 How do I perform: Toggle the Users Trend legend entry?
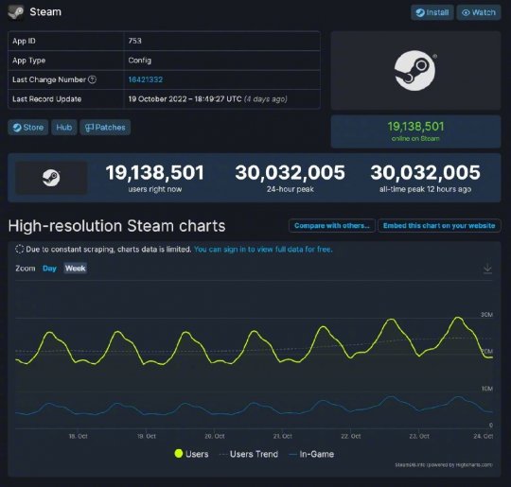pyautogui.click(x=249, y=454)
